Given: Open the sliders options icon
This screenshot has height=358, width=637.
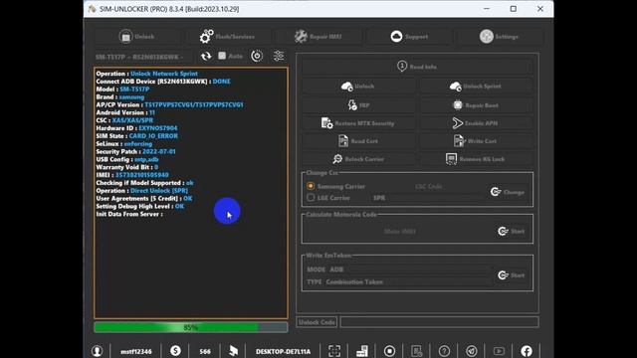Looking at the screenshot, I should 279,56.
